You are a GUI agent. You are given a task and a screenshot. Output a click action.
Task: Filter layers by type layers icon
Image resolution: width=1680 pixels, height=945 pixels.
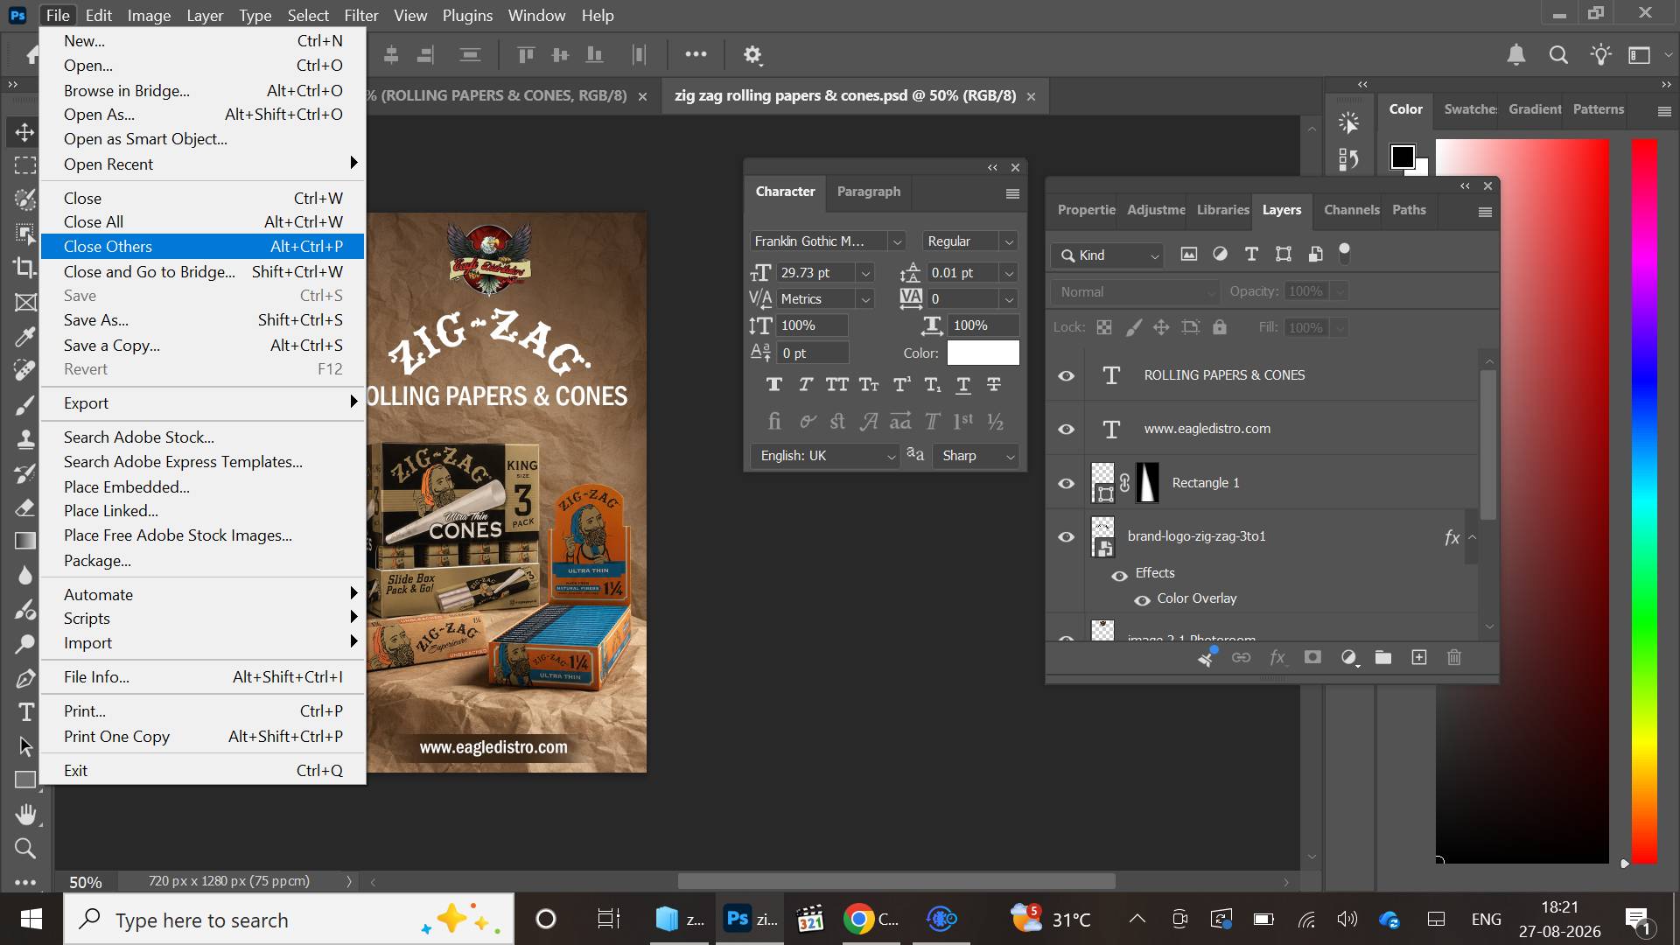tap(1251, 255)
